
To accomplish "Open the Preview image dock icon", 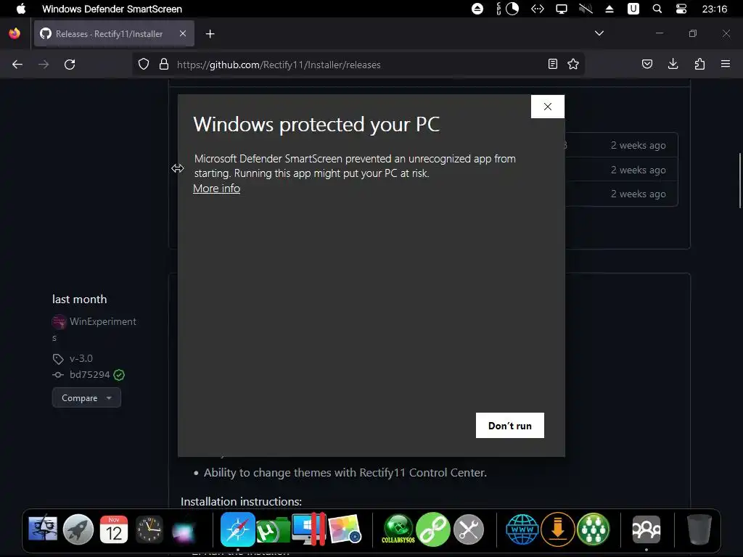I will (x=345, y=529).
